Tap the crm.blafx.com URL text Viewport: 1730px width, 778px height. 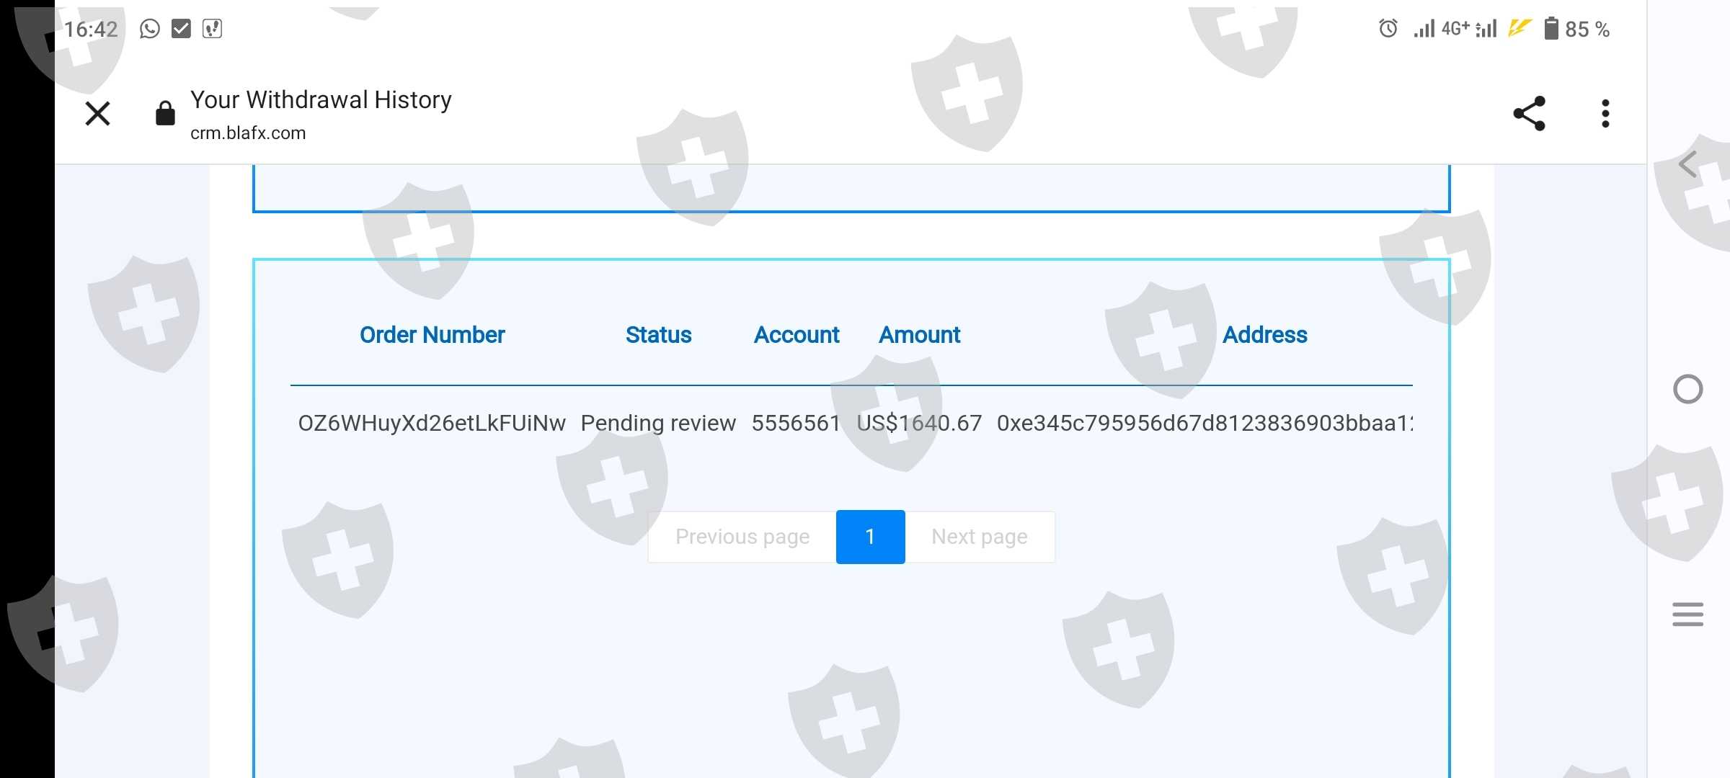(248, 133)
